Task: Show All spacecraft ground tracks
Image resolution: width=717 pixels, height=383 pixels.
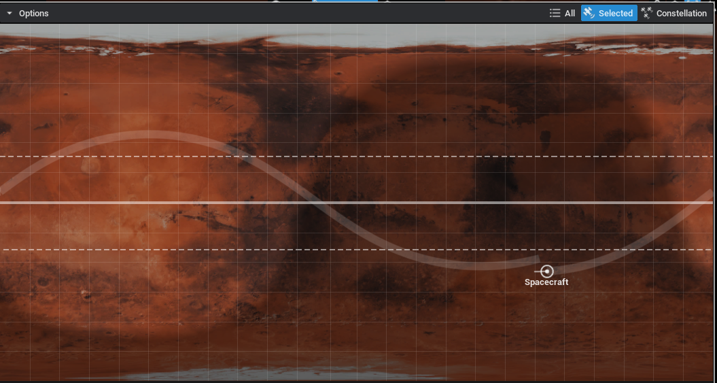Action: tap(569, 13)
